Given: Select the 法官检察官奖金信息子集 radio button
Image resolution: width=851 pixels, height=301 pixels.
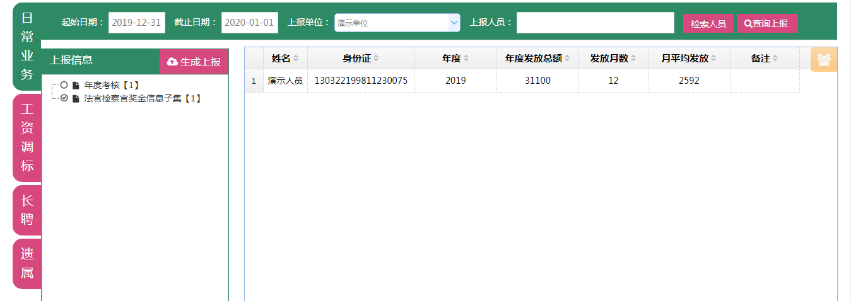Looking at the screenshot, I should (64, 98).
